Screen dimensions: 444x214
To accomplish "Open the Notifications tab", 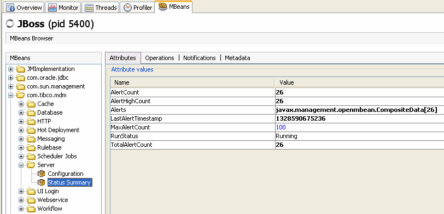I will (x=200, y=58).
